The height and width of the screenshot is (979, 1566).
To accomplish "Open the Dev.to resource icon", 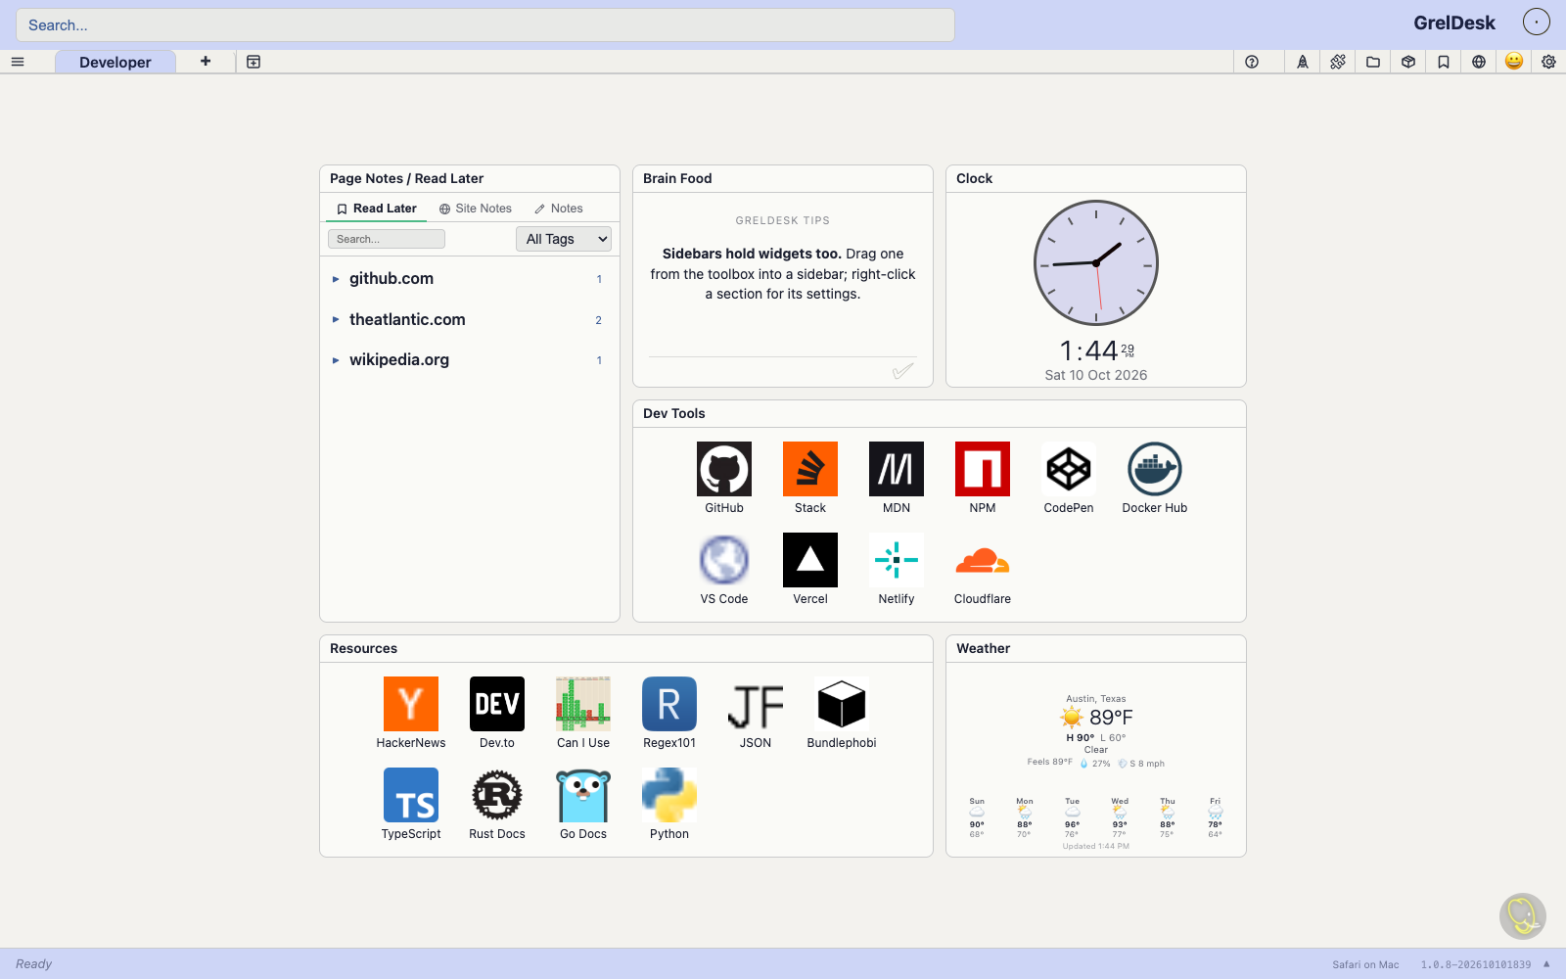I will click(497, 704).
